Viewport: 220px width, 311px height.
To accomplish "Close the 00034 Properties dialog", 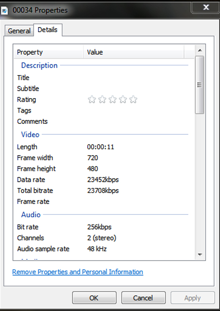I will click(x=206, y=7).
